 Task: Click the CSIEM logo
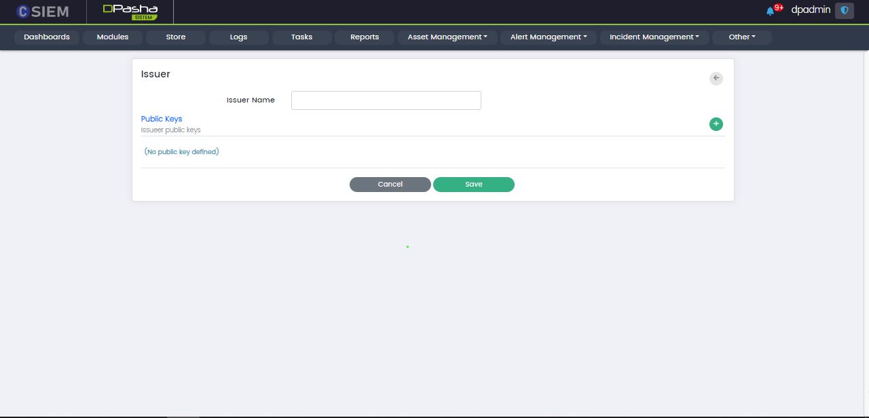tap(43, 12)
